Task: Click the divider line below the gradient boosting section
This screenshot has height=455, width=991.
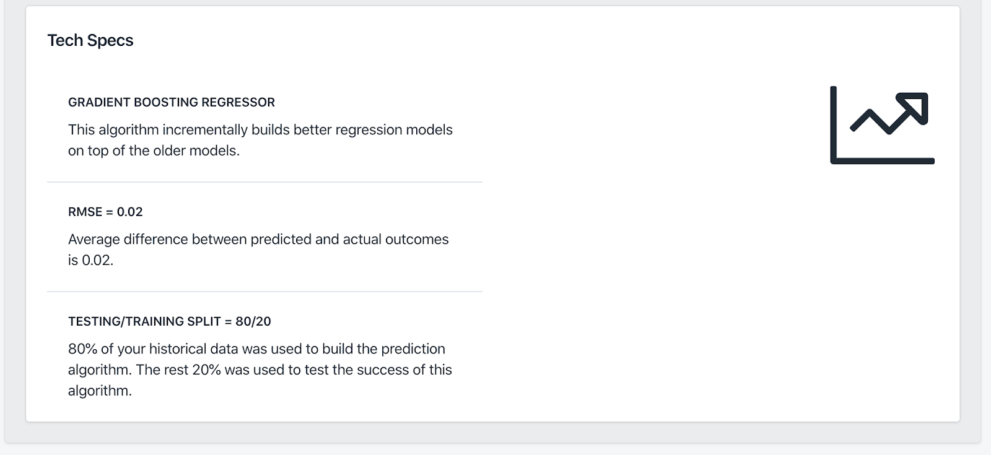Action: click(x=264, y=182)
